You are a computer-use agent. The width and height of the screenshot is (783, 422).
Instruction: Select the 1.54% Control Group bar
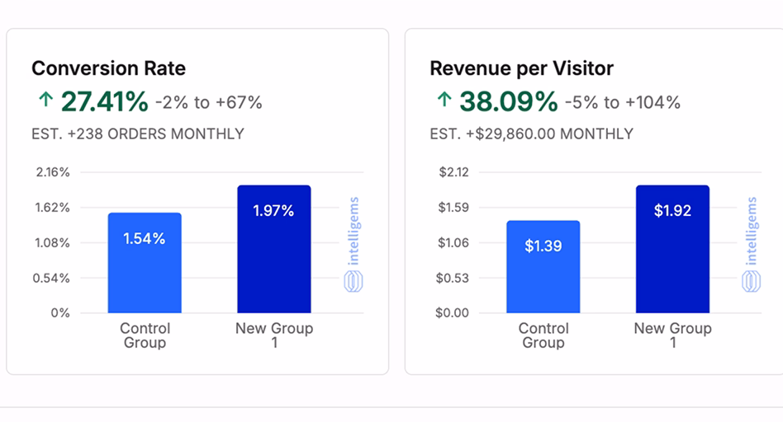(145, 263)
